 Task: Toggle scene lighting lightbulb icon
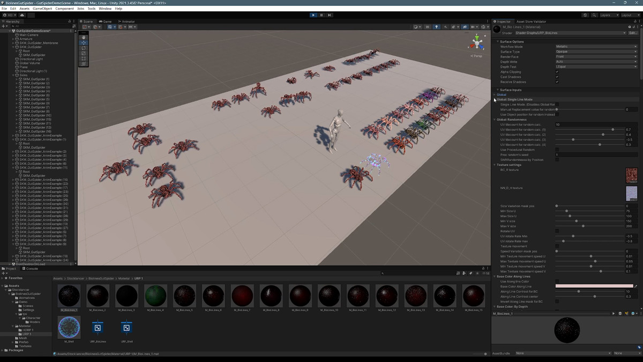pyautogui.click(x=436, y=27)
